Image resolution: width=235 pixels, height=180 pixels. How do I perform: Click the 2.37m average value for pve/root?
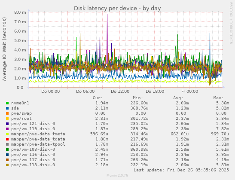[x=182, y=119]
